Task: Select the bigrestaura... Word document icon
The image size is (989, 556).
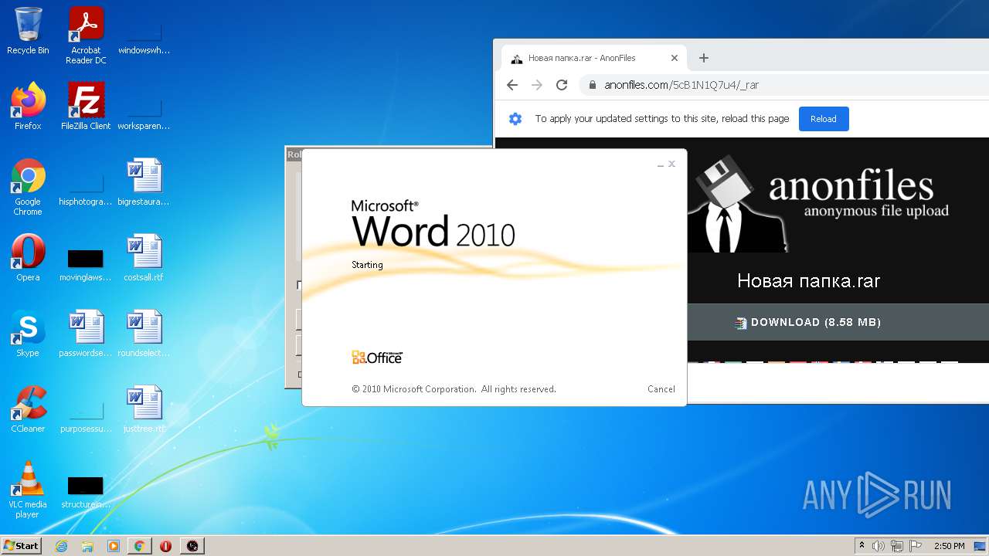Action: coord(144,182)
